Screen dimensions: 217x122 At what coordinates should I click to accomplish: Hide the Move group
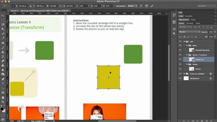(x=180, y=45)
